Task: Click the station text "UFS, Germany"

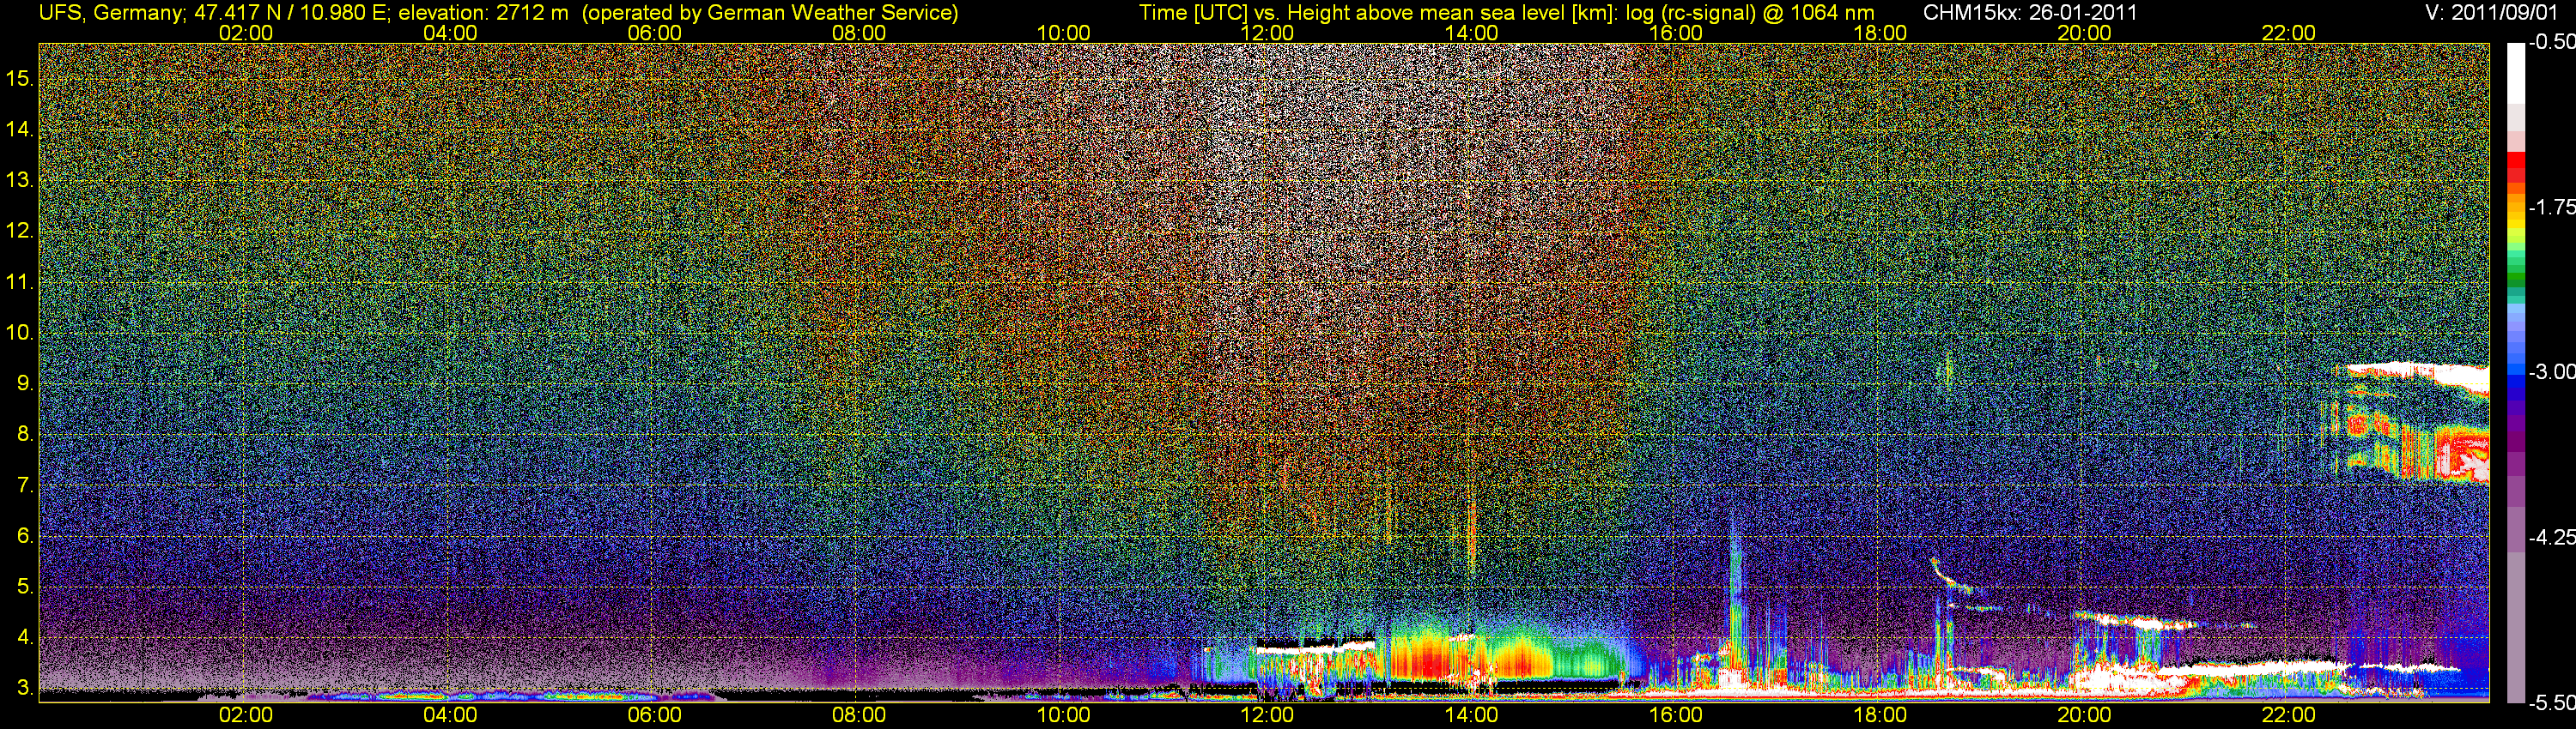Action: pyautogui.click(x=109, y=13)
